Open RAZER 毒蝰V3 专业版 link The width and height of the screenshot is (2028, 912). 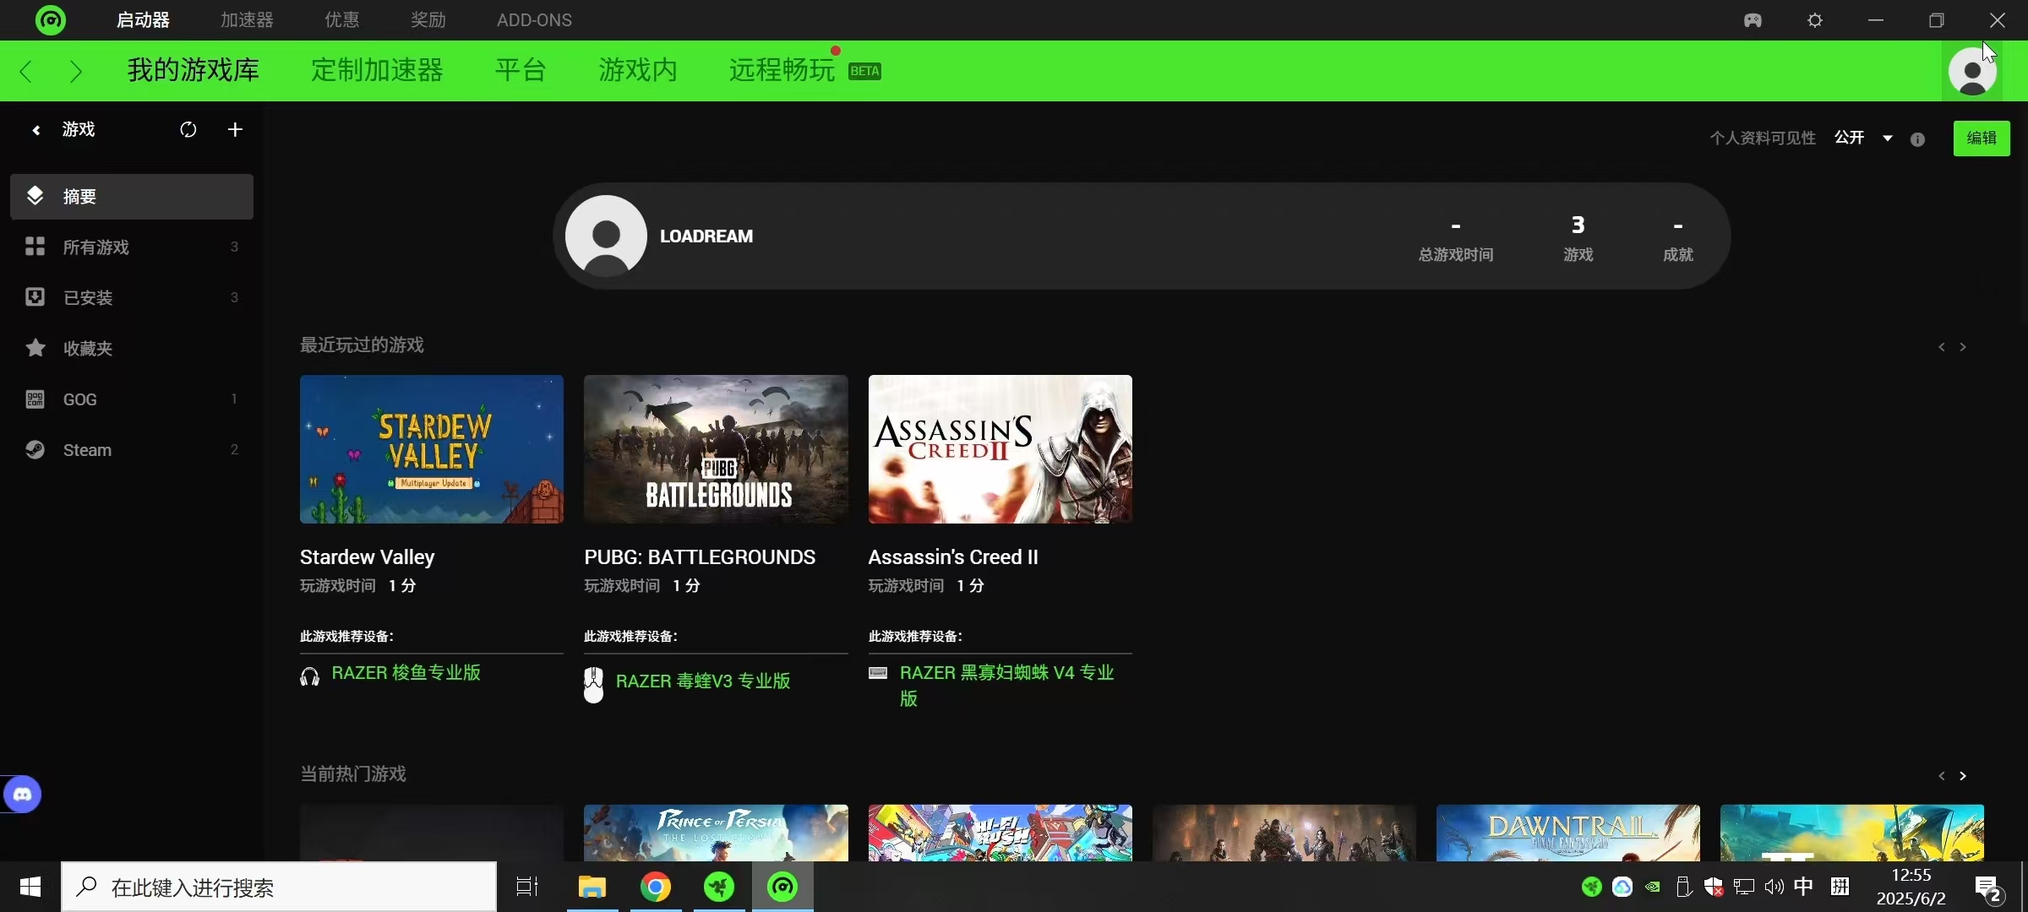tap(703, 681)
